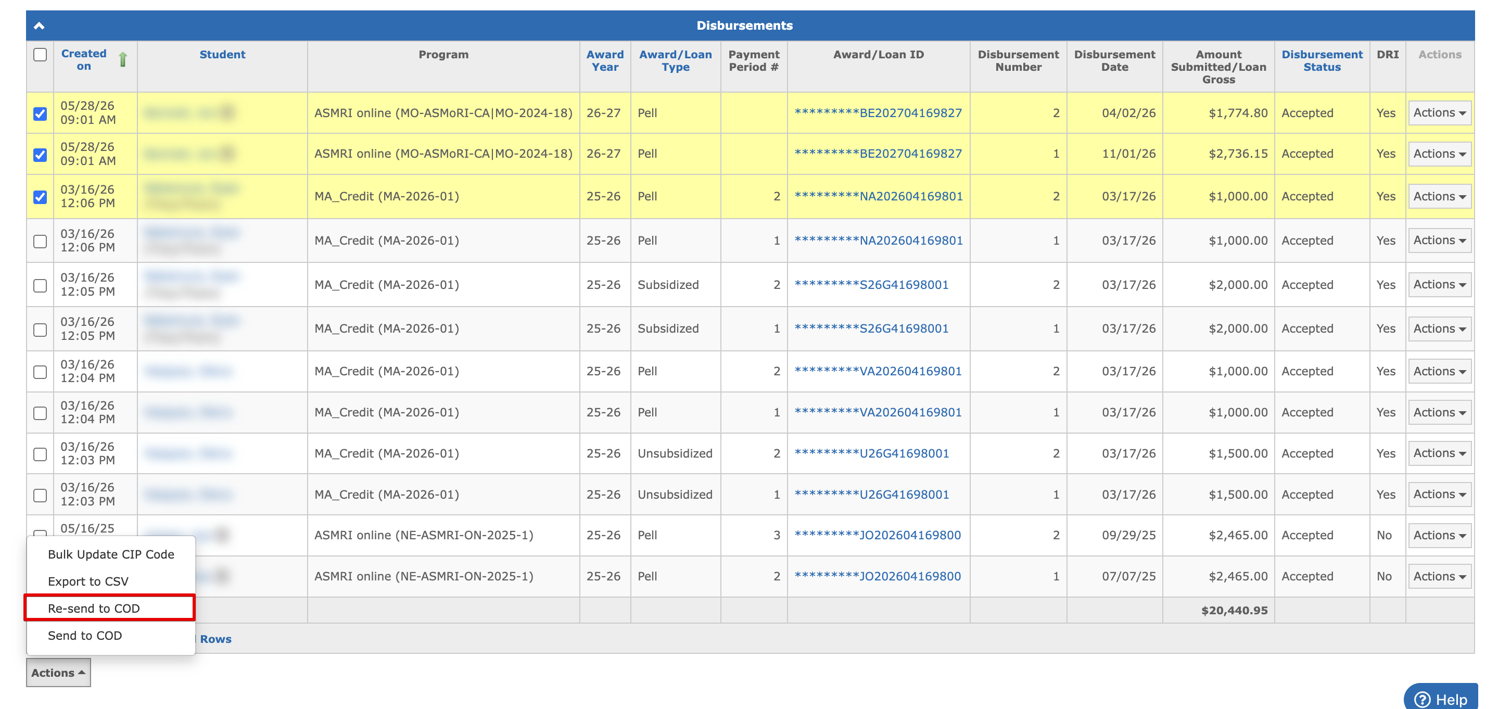
Task: Collapse the Disbursements panel chevron
Action: click(x=39, y=26)
